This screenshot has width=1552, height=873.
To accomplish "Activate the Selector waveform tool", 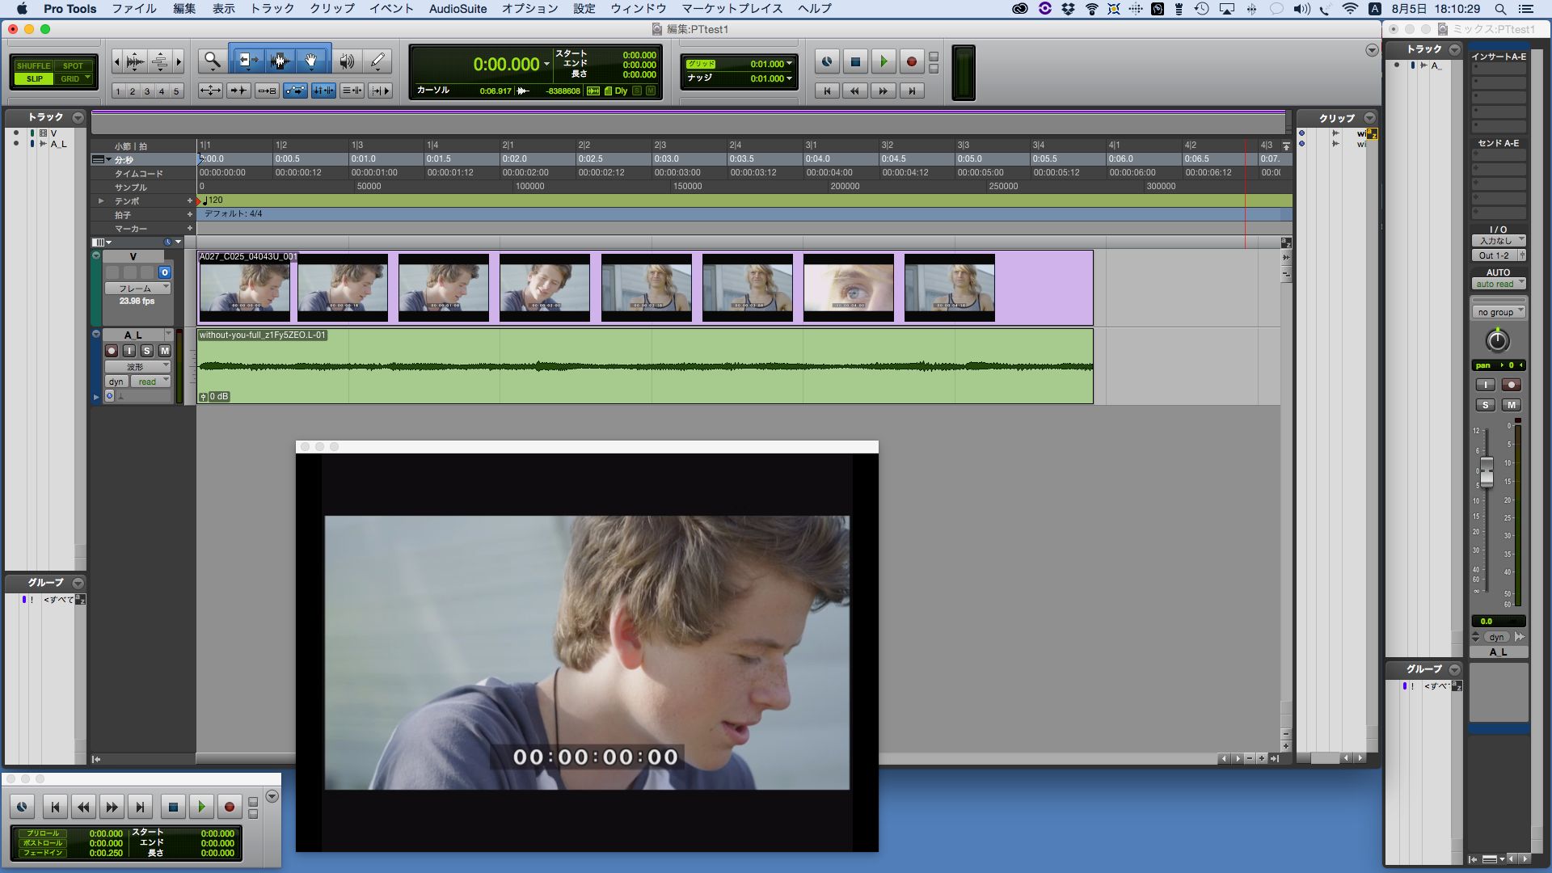I will coord(280,61).
